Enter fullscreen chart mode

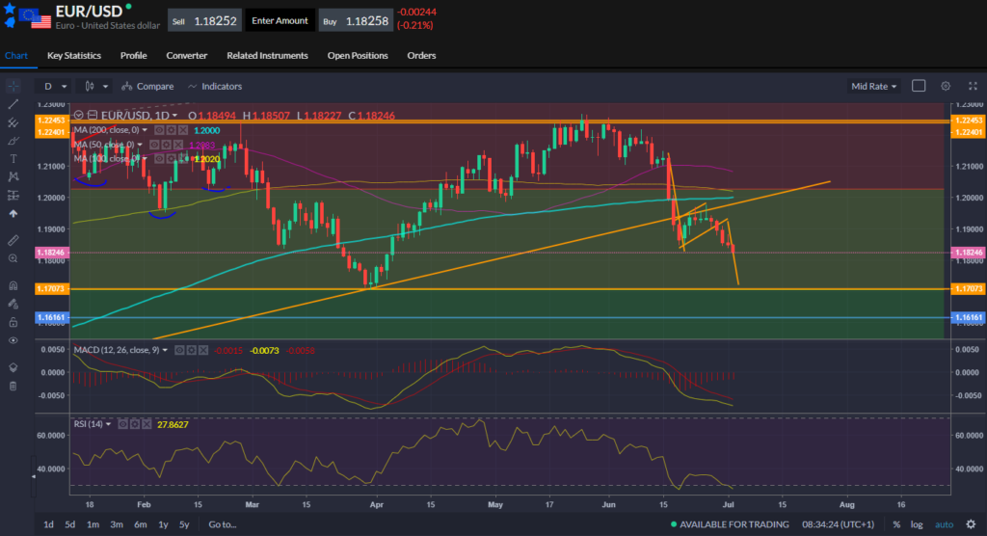(973, 86)
